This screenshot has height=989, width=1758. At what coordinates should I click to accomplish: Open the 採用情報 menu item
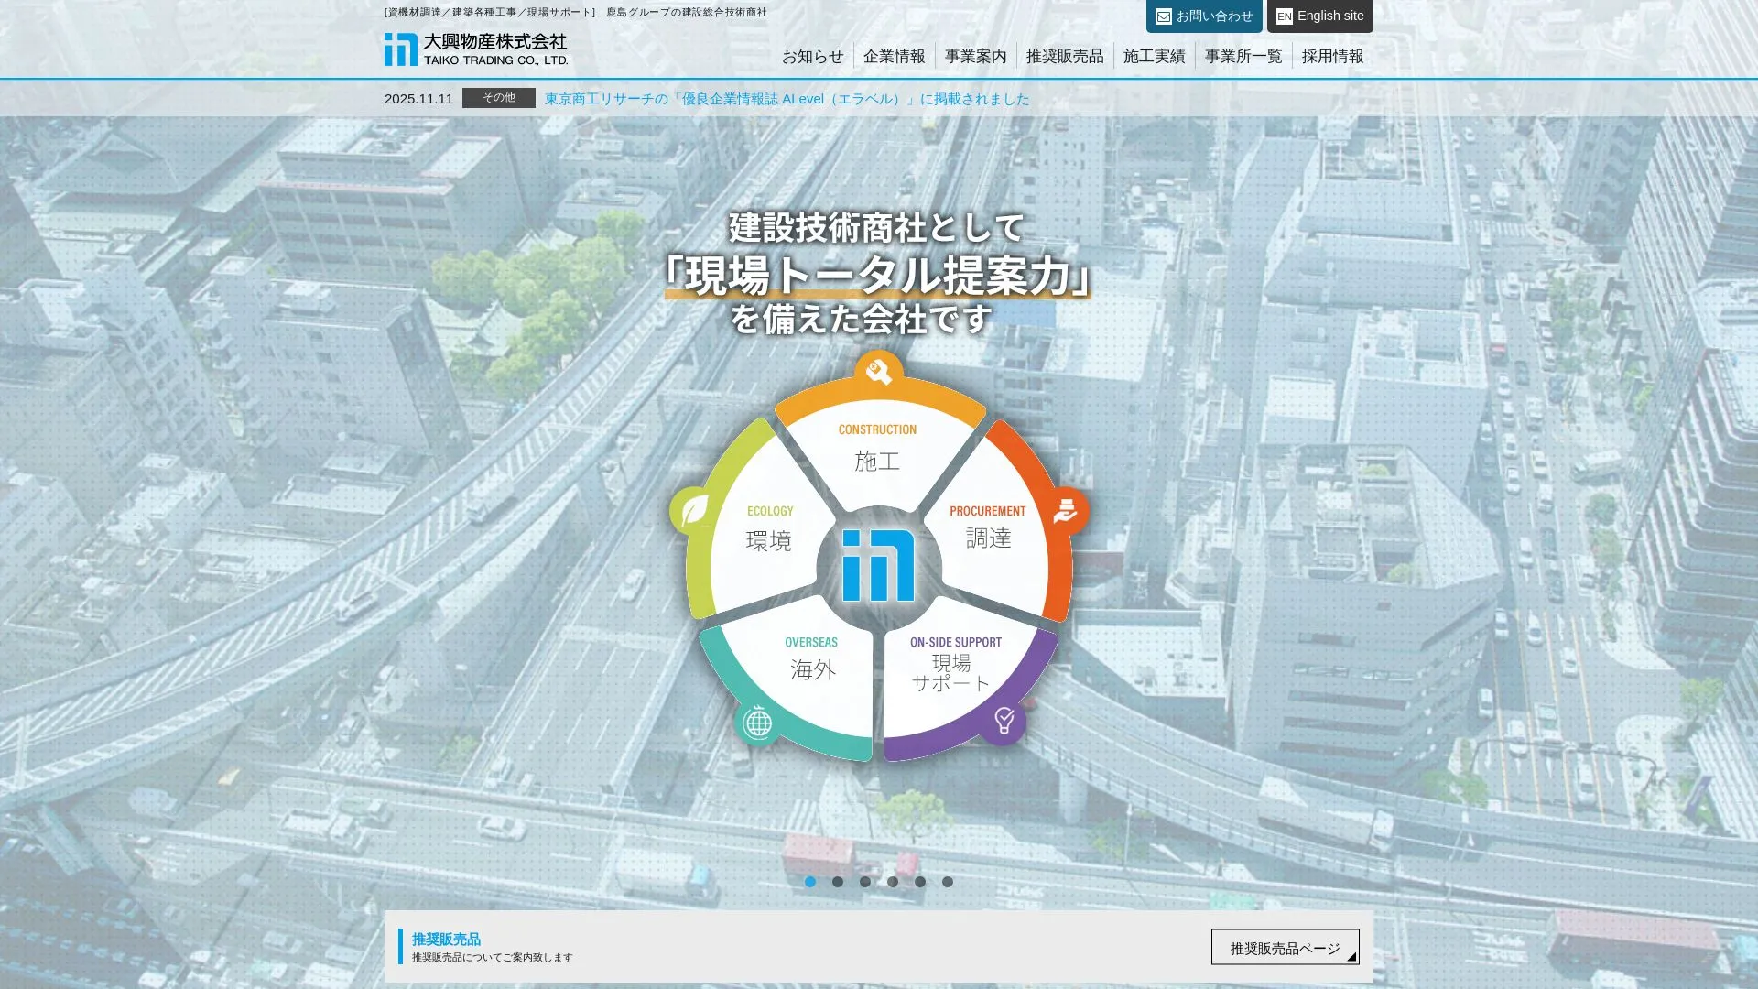point(1332,56)
